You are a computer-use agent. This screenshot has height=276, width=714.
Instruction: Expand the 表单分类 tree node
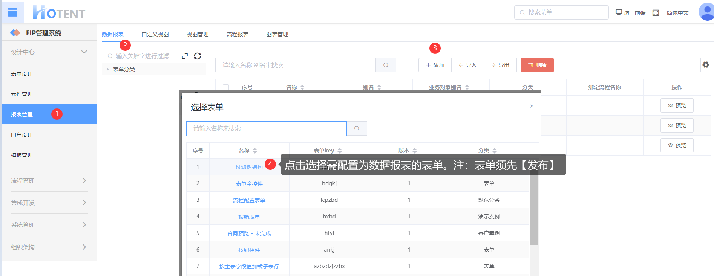[x=108, y=69]
